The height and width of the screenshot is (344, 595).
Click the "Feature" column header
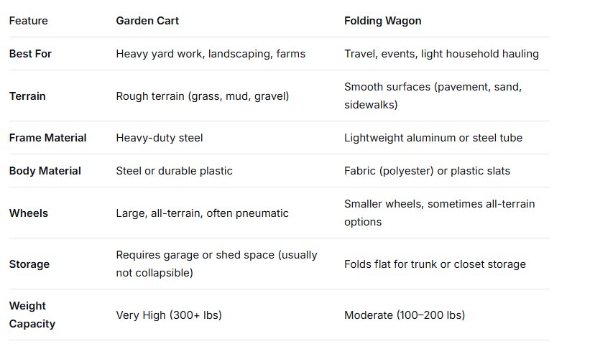click(28, 21)
